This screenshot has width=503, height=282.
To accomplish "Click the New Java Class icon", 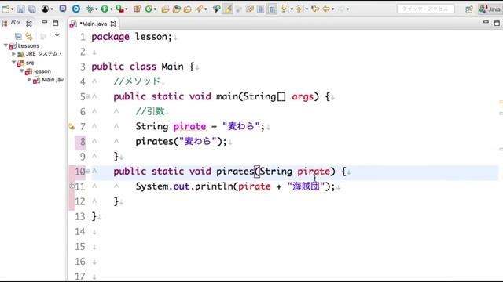I will pos(149,9).
